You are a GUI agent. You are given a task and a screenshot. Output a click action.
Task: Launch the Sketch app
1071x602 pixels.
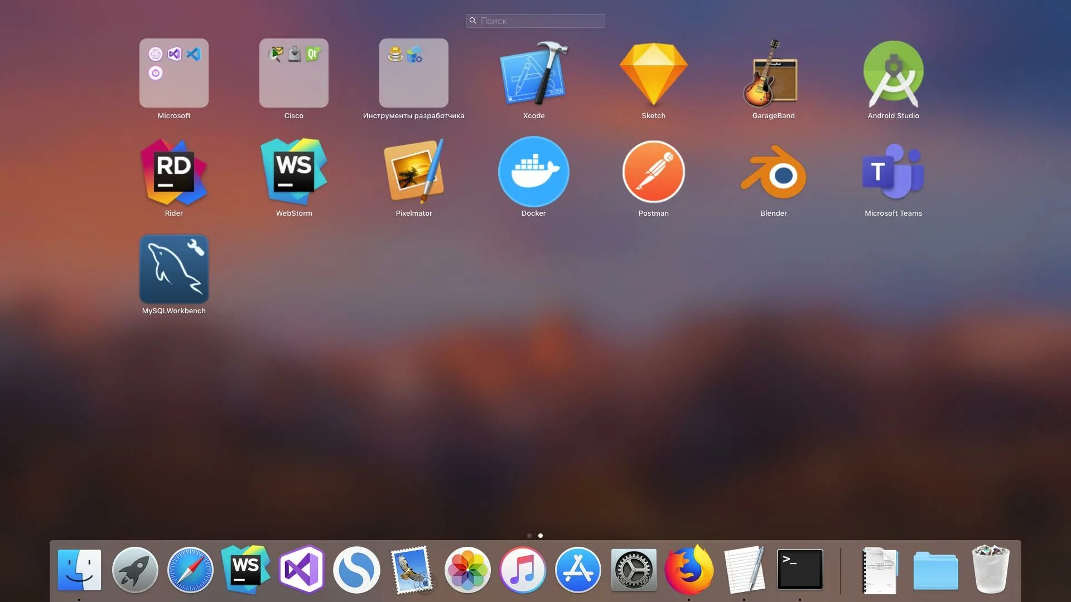point(653,73)
